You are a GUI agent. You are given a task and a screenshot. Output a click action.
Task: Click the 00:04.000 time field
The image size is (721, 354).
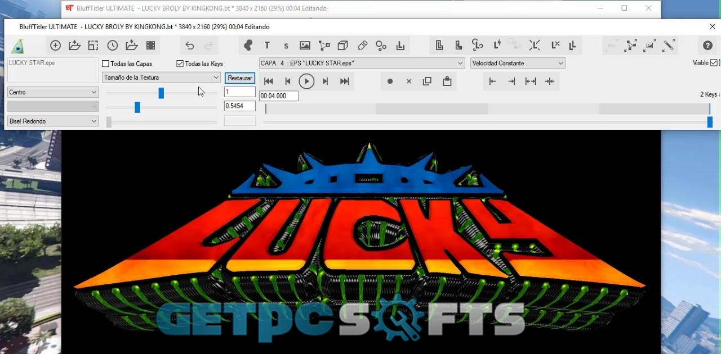pos(279,96)
